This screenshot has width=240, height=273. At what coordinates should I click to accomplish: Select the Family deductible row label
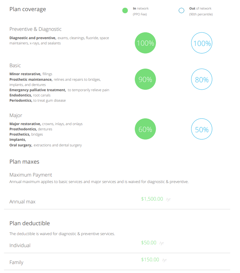[x=16, y=263]
